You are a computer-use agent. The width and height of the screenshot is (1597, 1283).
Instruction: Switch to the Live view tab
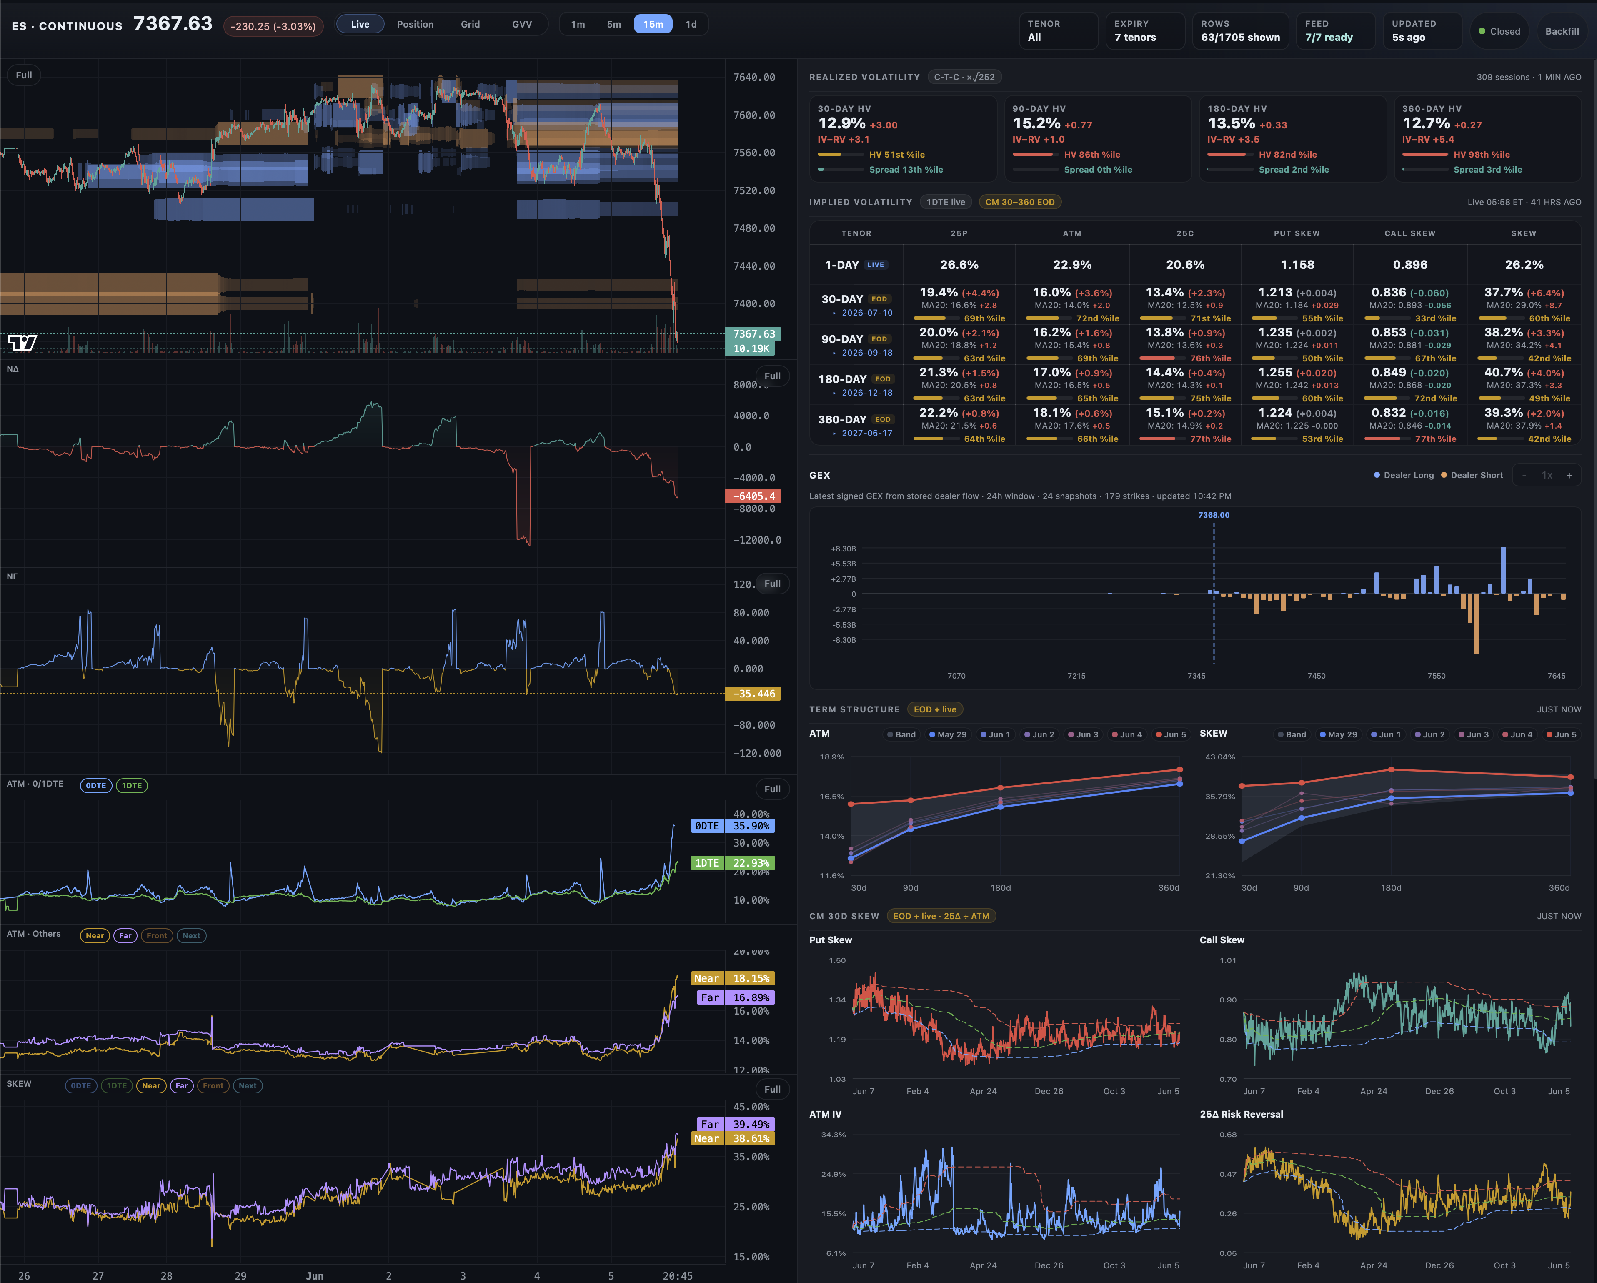[360, 25]
